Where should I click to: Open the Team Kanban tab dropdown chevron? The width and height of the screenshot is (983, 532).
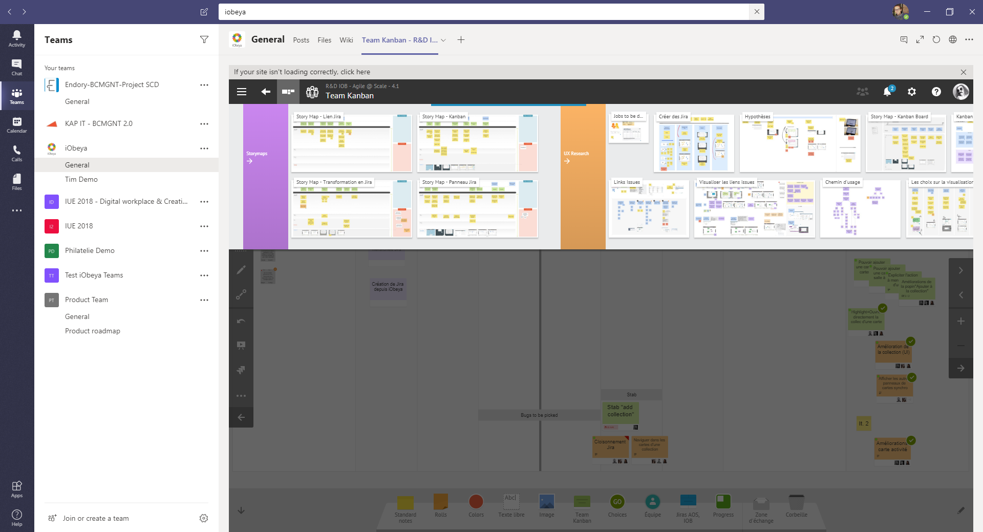(x=443, y=40)
